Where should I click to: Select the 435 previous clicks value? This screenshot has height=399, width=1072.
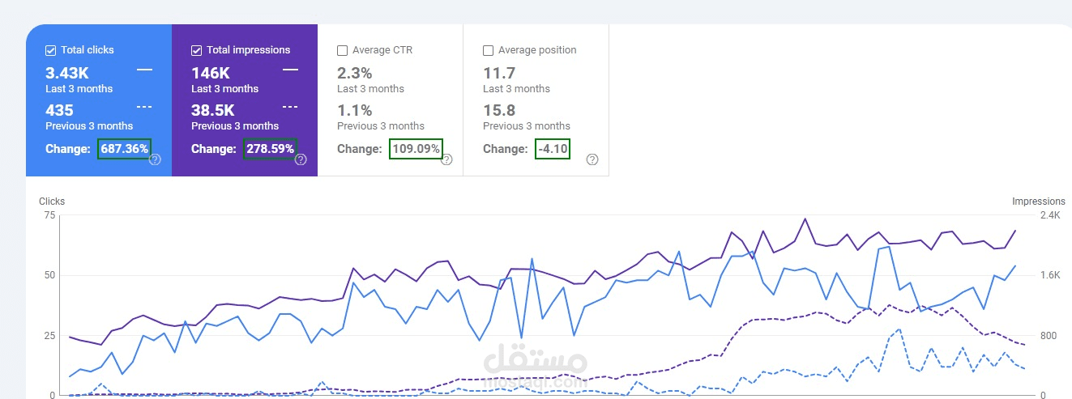click(x=59, y=110)
